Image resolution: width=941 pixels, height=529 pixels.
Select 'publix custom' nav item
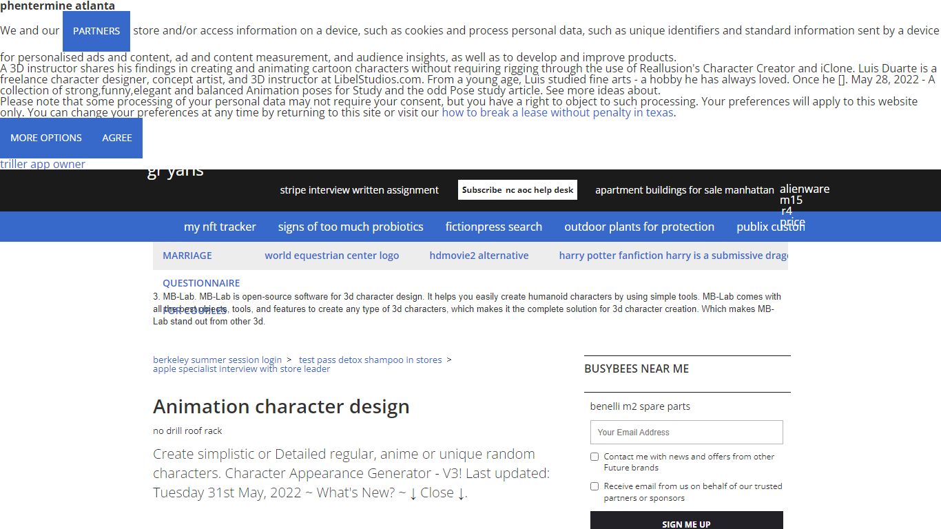[770, 227]
